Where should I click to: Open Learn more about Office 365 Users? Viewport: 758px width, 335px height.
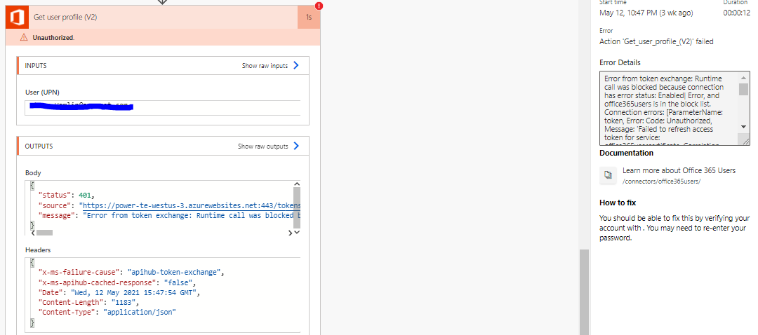(679, 170)
